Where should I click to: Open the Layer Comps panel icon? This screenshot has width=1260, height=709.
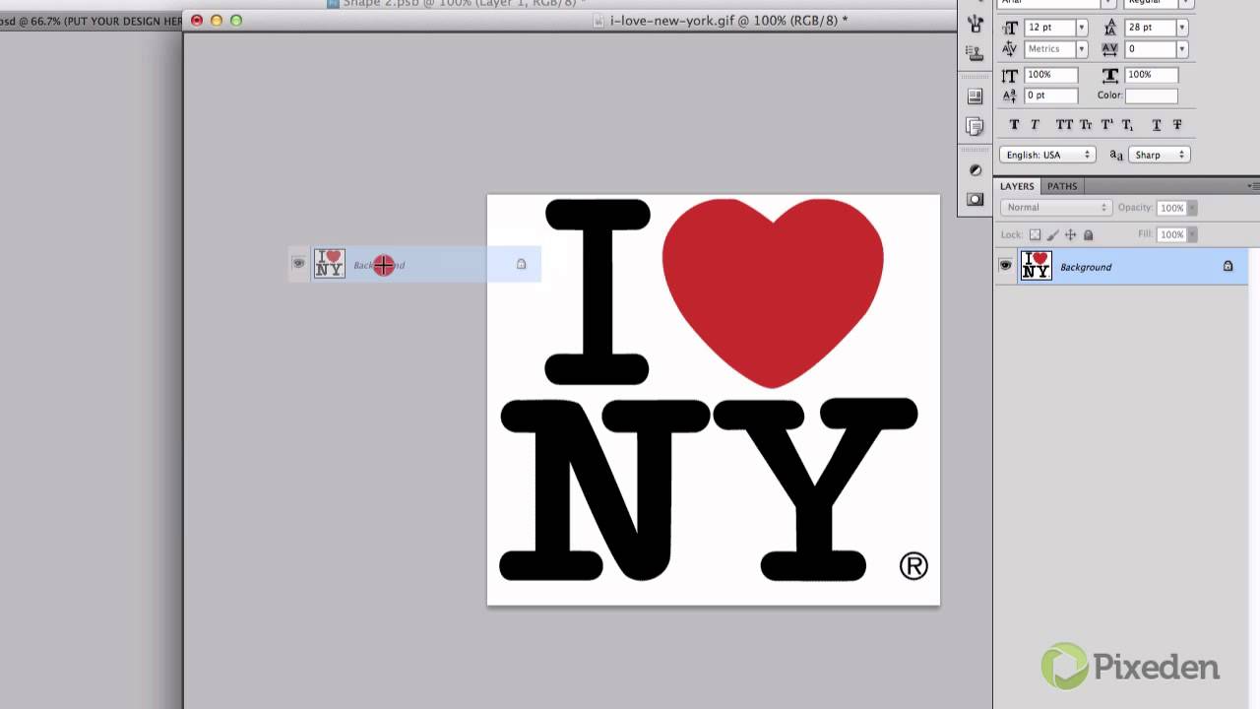[x=976, y=126]
